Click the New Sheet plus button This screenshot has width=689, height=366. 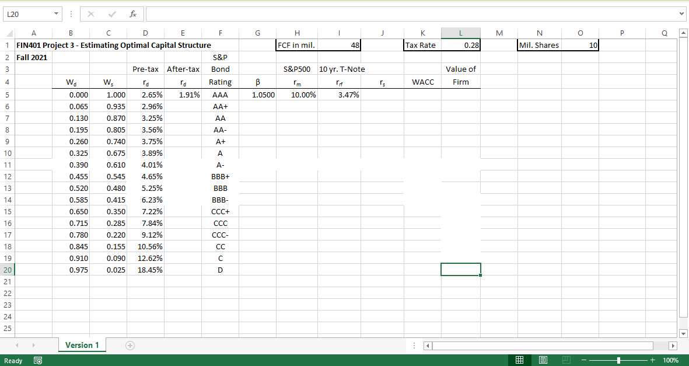pyautogui.click(x=130, y=345)
